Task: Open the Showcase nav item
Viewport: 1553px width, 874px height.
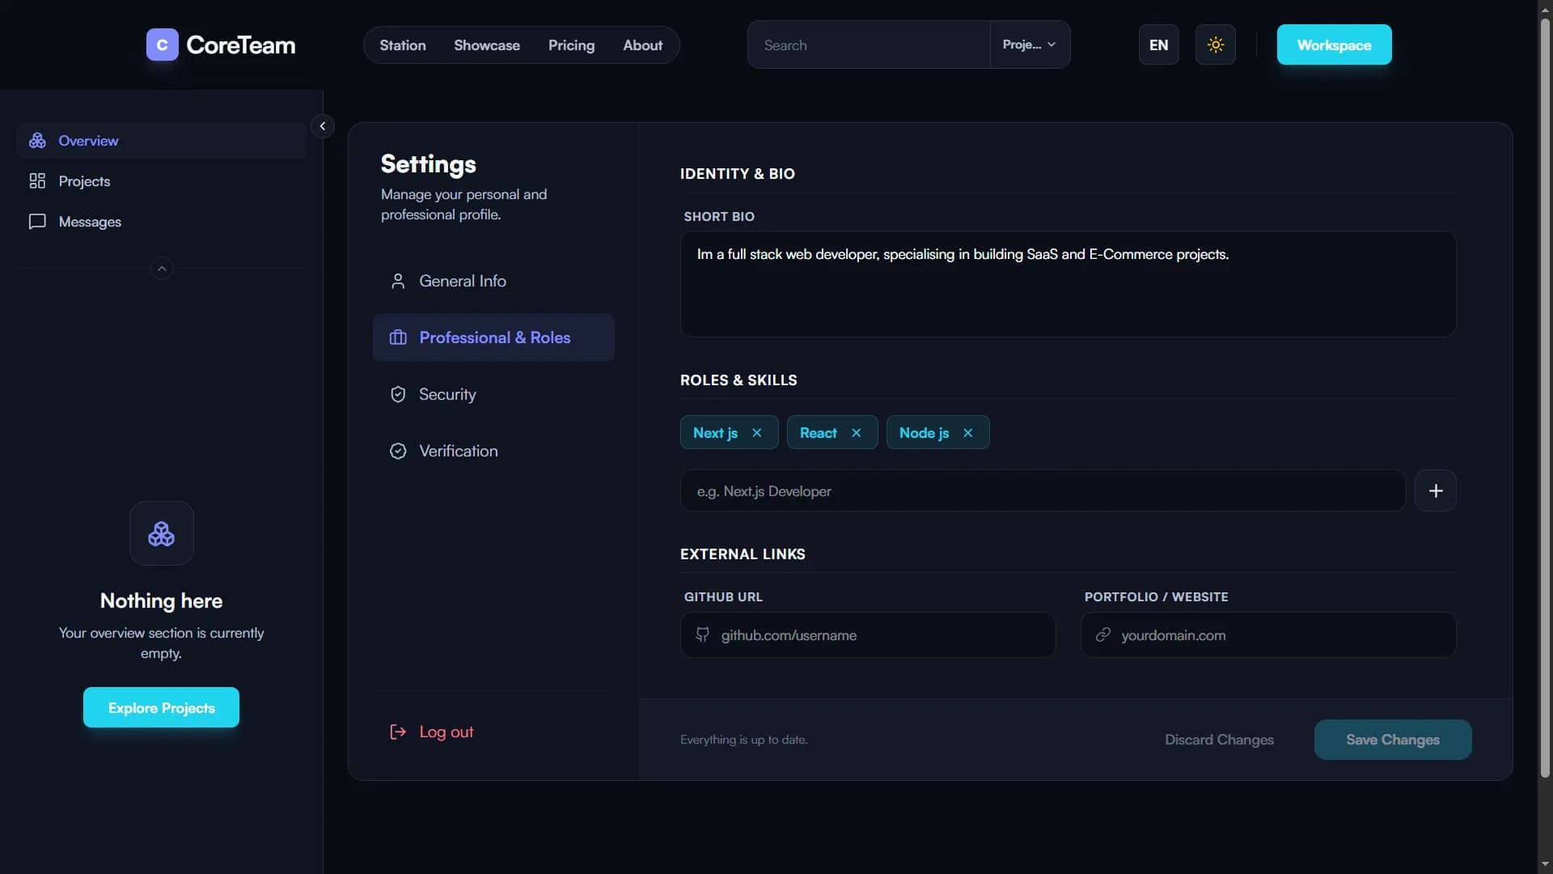Action: 487,45
